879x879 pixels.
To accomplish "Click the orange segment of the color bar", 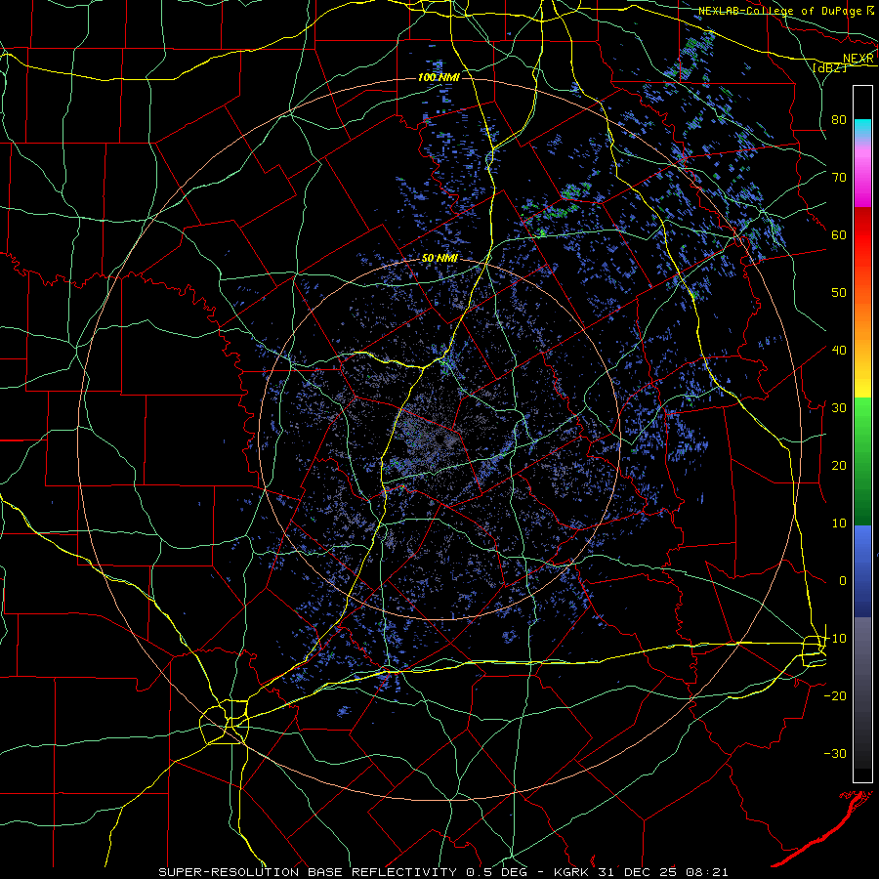I will click(862, 314).
